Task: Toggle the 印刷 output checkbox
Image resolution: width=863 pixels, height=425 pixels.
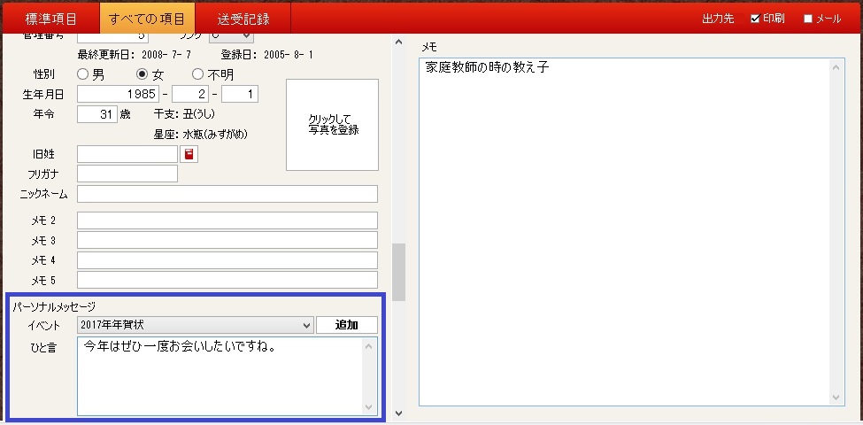Action: (x=755, y=19)
